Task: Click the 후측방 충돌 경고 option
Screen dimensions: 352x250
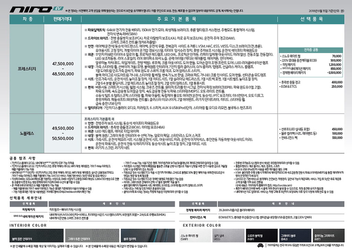Action: 291,82
